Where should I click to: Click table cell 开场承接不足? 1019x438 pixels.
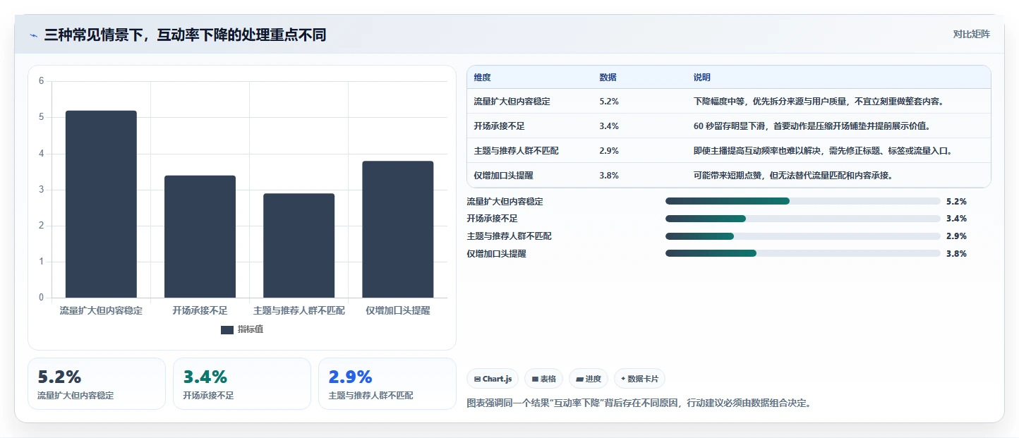tap(500, 126)
